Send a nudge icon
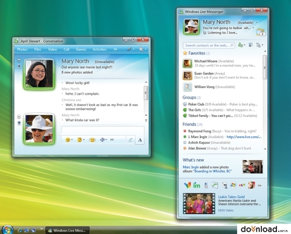The width and height of the screenshot is (291, 234). 92,140
